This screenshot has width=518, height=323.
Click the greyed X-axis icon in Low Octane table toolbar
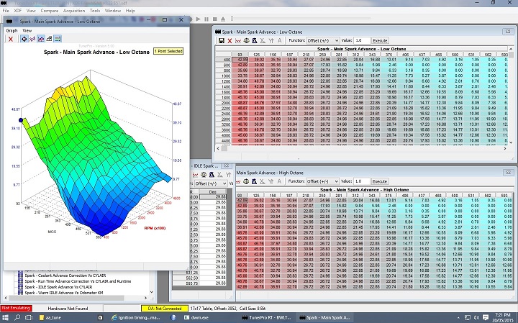coord(263,40)
